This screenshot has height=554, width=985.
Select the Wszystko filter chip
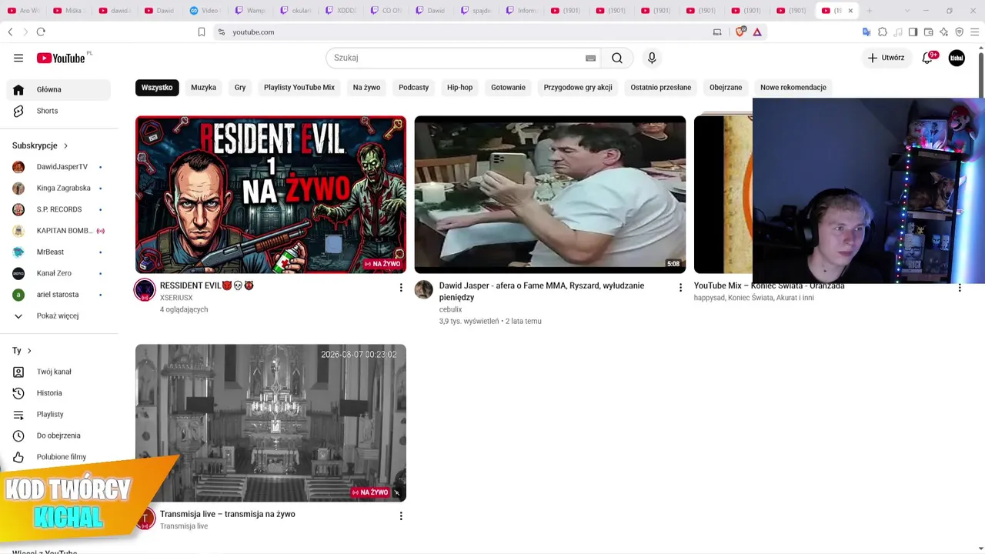[x=157, y=88]
